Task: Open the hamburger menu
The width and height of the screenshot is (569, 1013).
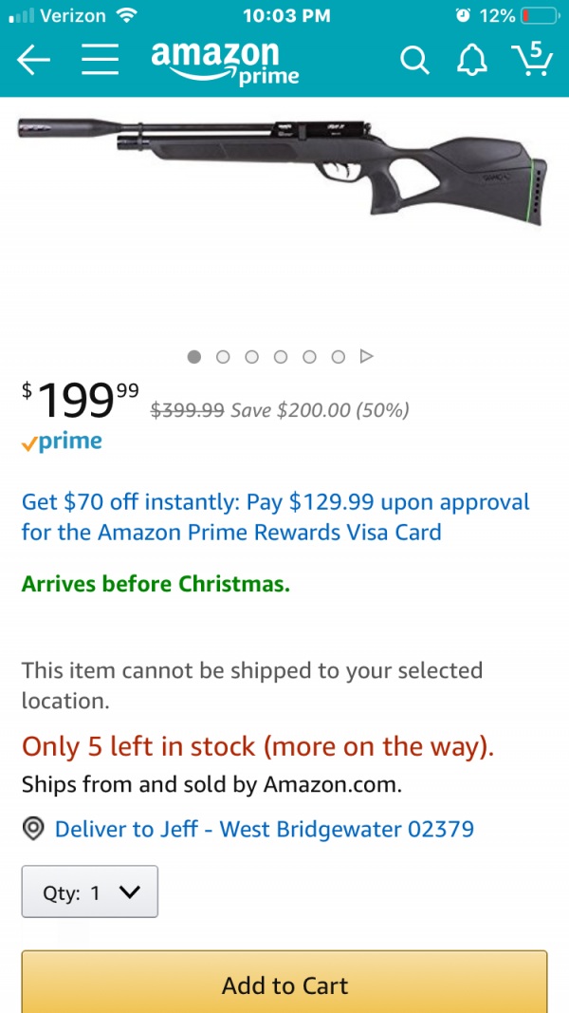Action: (x=100, y=60)
